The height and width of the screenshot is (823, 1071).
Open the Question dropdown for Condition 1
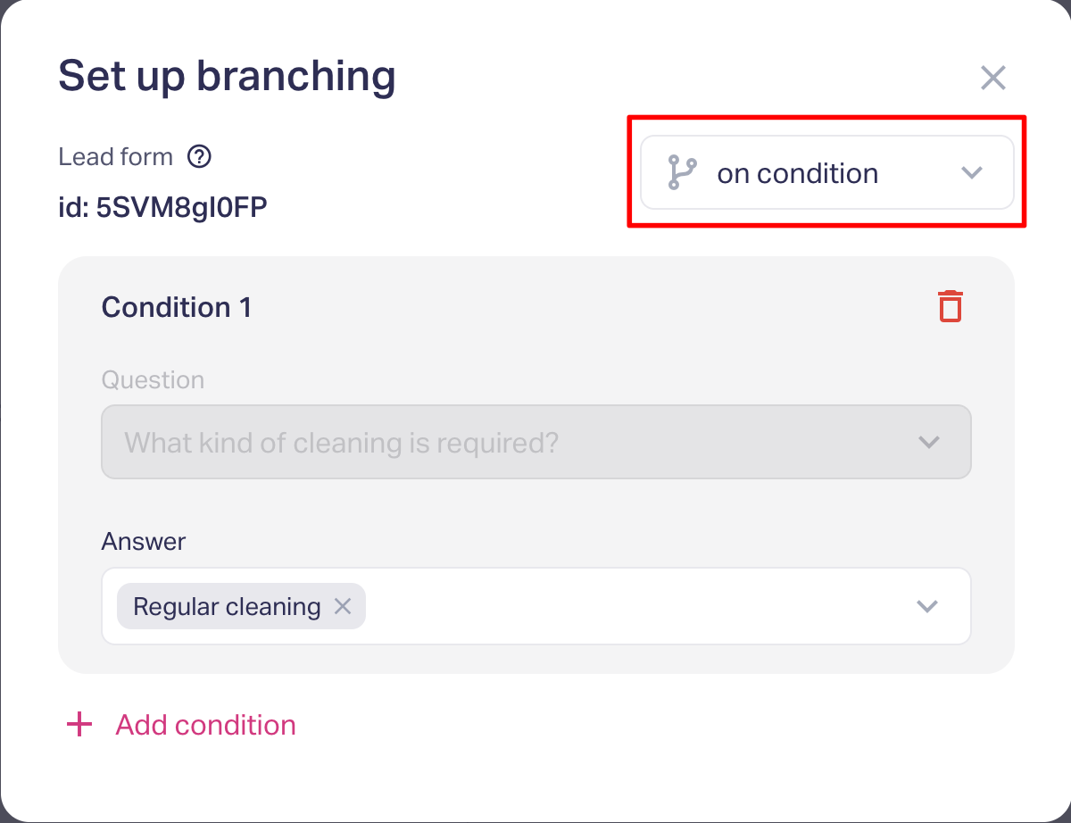535,443
